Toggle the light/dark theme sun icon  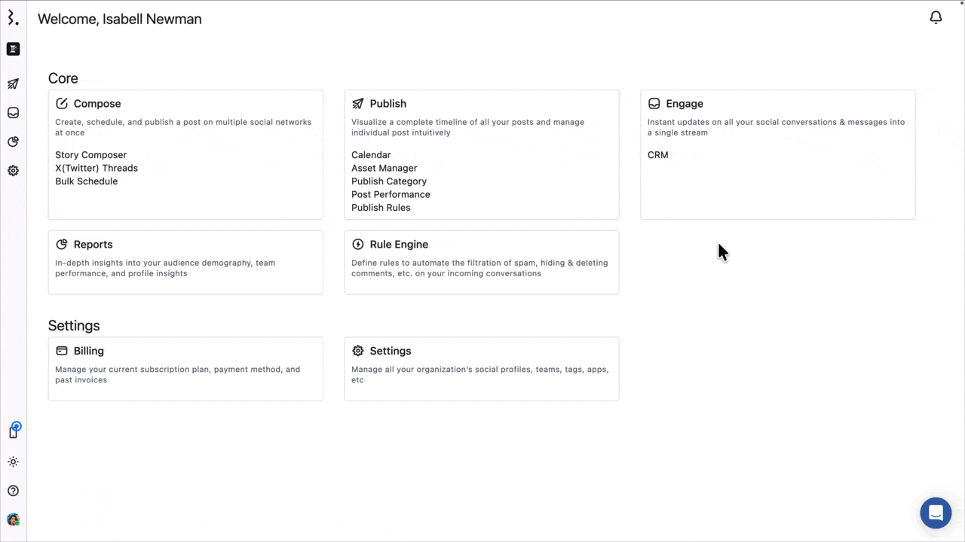pos(13,462)
